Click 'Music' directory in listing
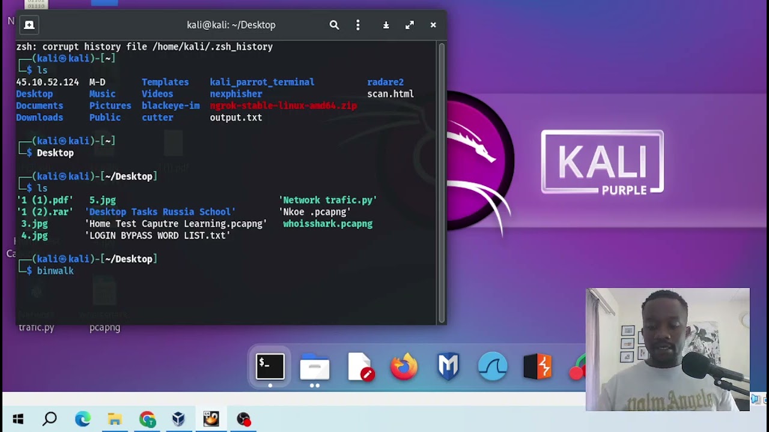Screen dimensions: 769x432 (102, 94)
